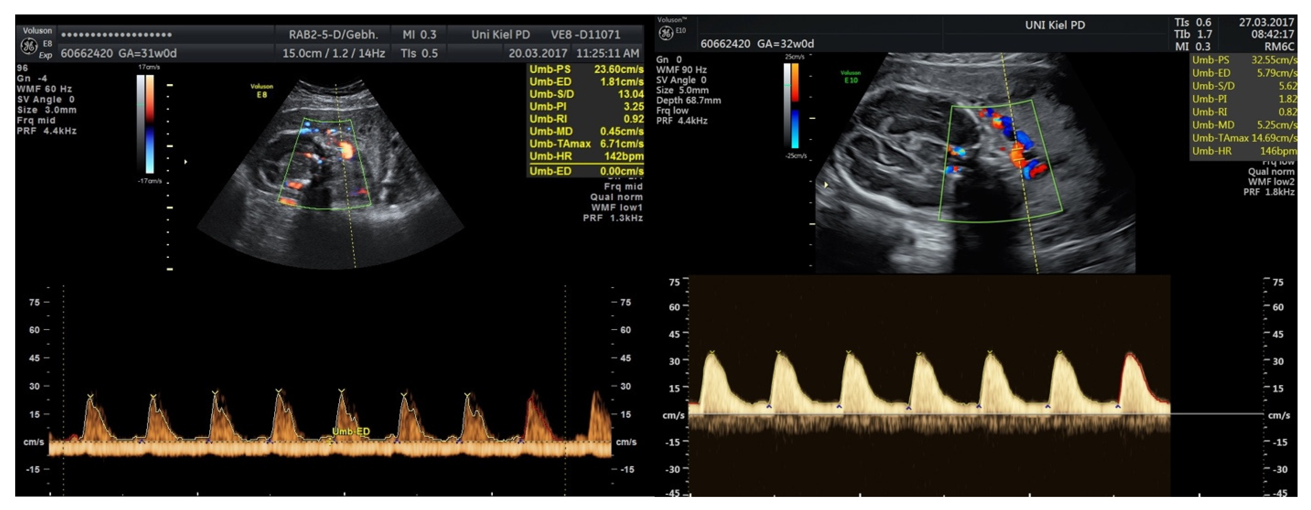Image resolution: width=1311 pixels, height=510 pixels.
Task: Click the bottom Umb-ED 0.00cm/s result row
Action: click(585, 171)
